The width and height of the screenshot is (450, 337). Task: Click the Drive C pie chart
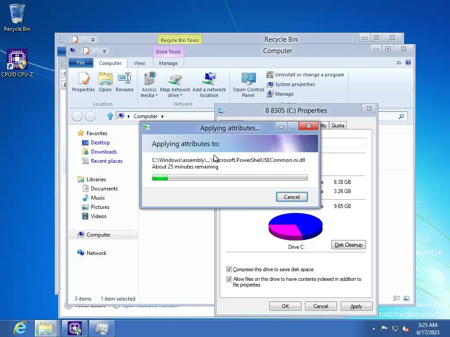pyautogui.click(x=296, y=226)
